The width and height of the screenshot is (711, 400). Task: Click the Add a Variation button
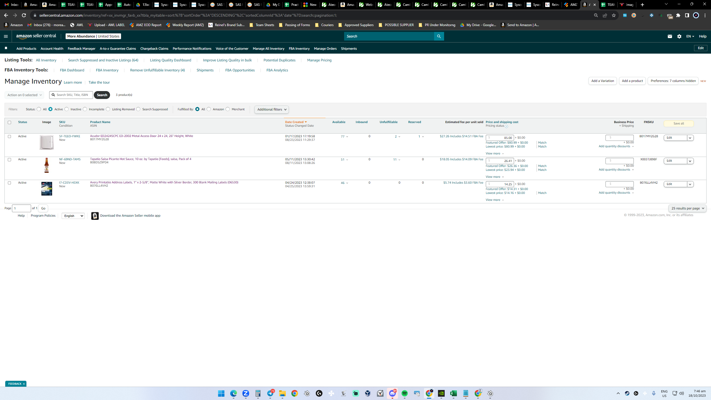coord(603,81)
